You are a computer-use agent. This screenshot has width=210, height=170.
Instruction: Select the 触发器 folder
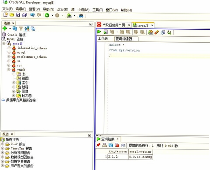27,96
